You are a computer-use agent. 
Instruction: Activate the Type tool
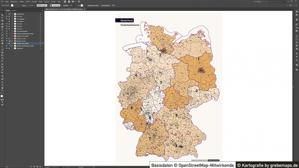pyautogui.click(x=2, y=29)
